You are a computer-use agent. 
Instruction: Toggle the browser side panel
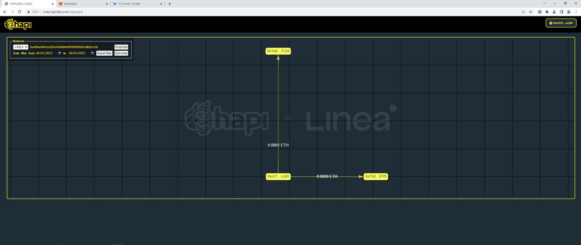click(562, 12)
